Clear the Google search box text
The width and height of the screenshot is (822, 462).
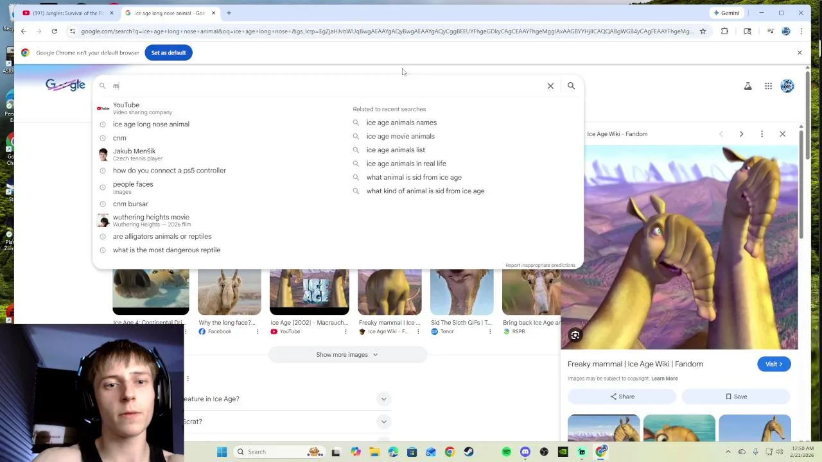[x=550, y=85]
